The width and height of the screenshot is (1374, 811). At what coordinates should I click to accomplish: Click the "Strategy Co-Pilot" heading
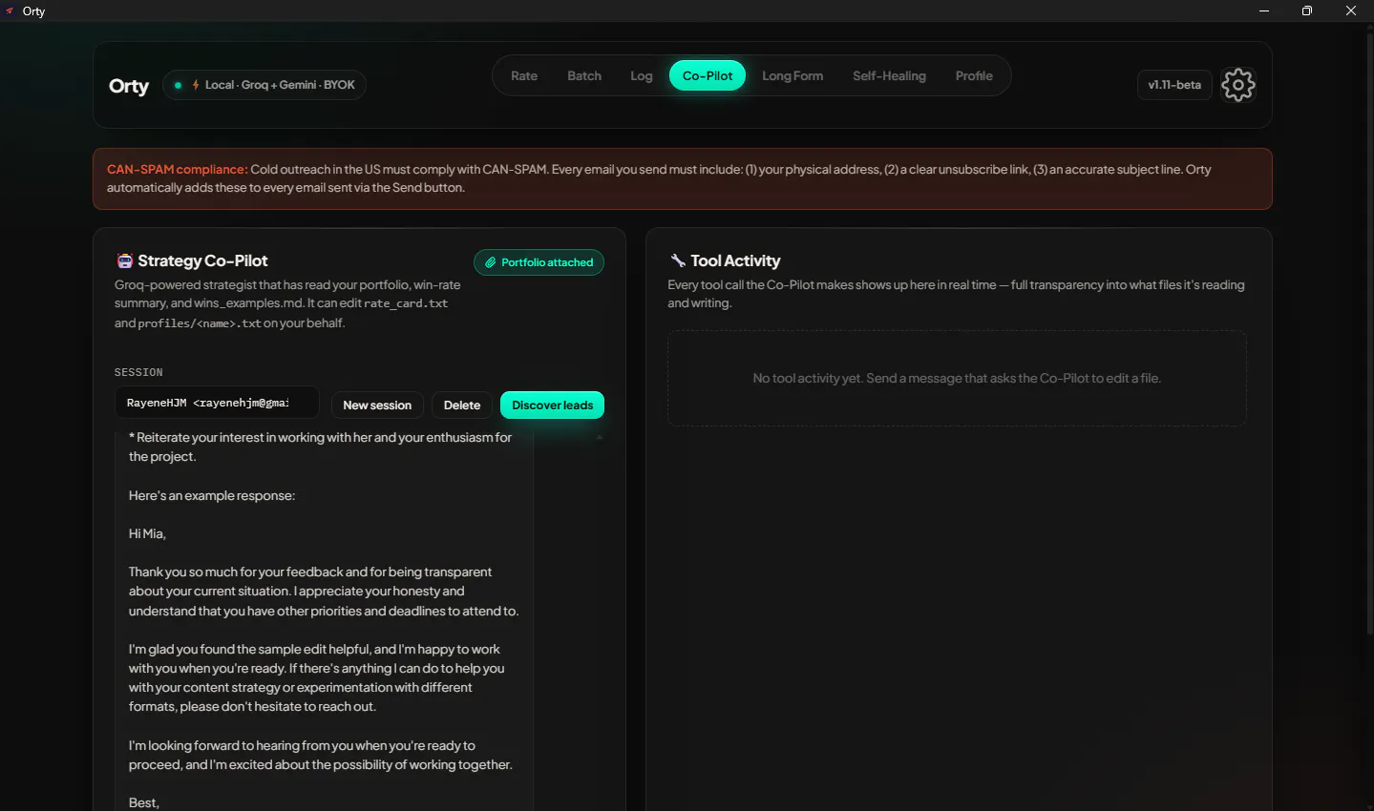click(202, 260)
